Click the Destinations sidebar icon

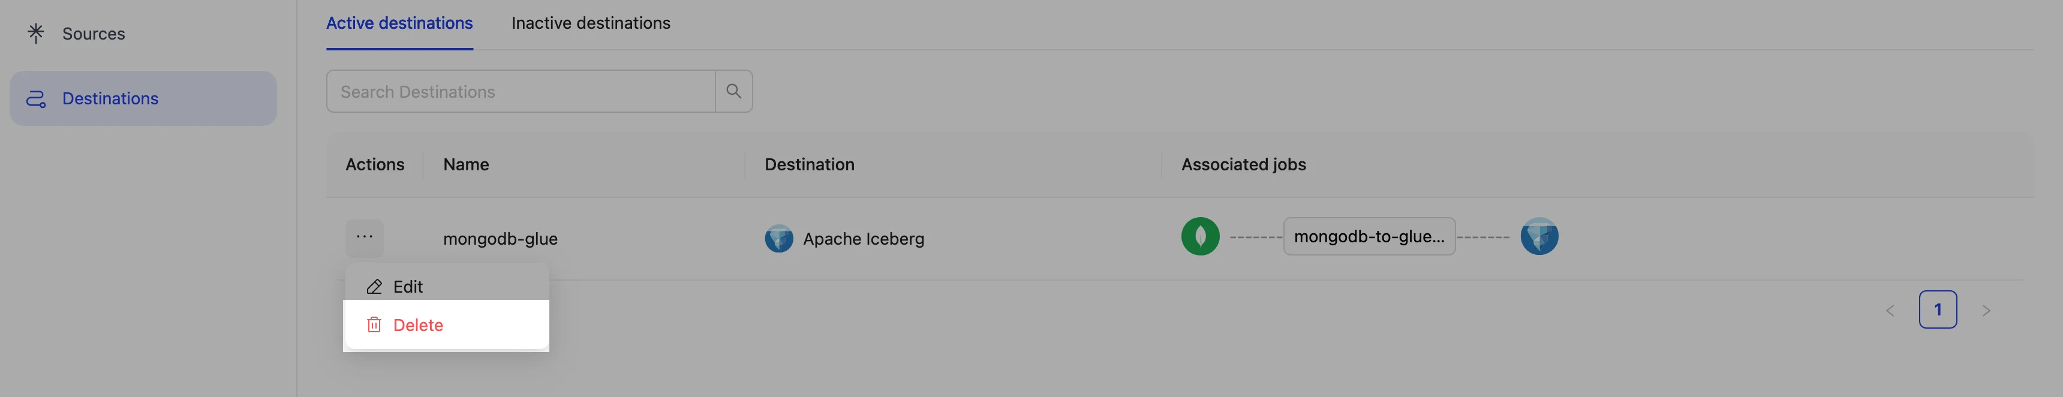(x=36, y=98)
